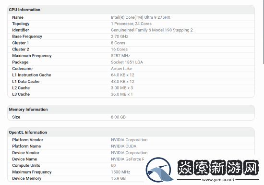The width and height of the screenshot is (264, 185).
Task: Click the Cluster 2 16 Cores value
Action: coord(119,49)
